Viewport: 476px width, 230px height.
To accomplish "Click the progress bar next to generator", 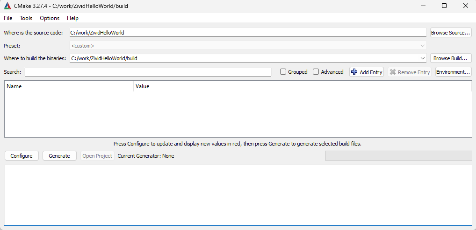I will click(x=398, y=155).
